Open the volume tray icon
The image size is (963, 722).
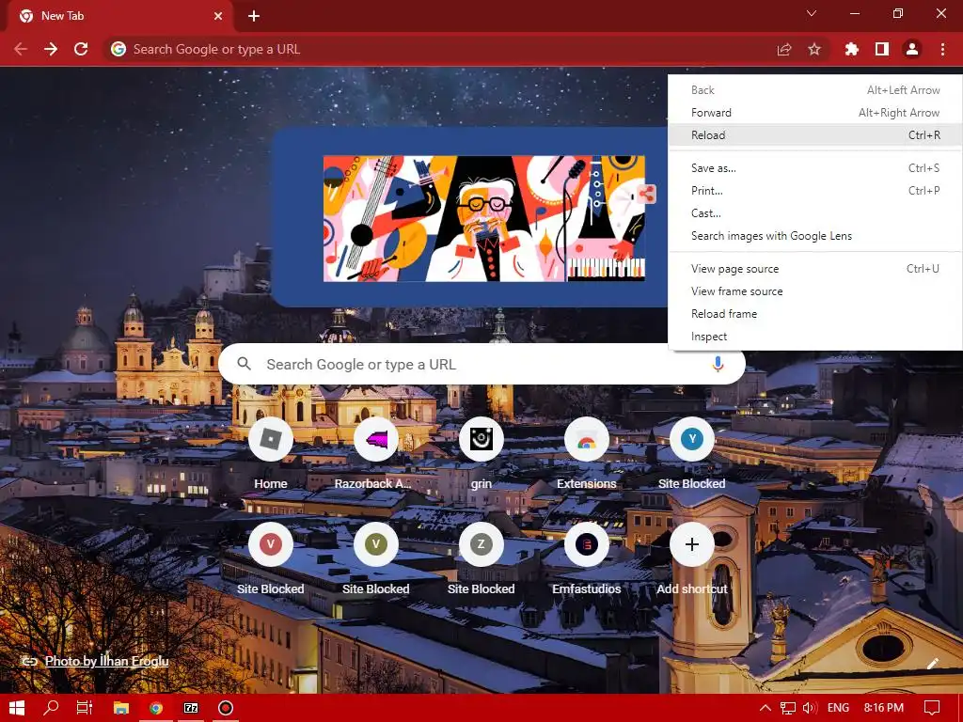810,708
